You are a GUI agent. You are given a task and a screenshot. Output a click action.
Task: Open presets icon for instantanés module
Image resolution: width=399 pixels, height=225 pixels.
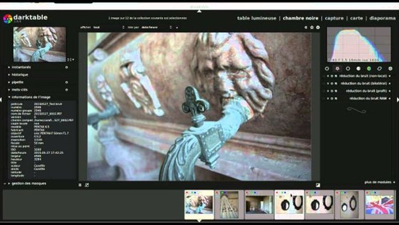[66, 67]
